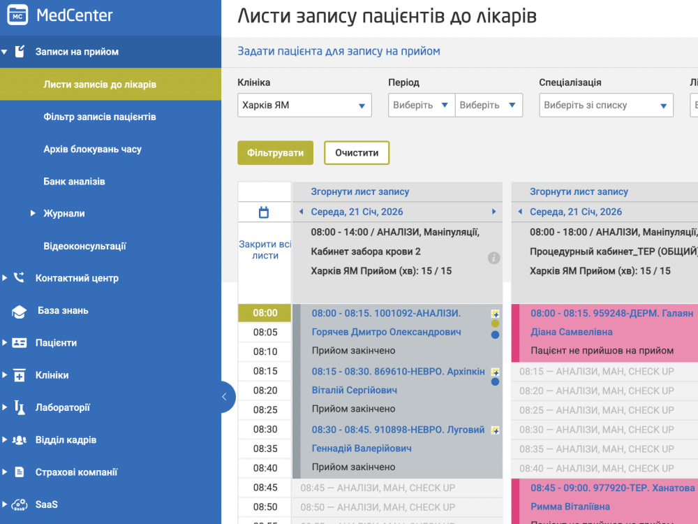Click the Laboratories flask icon

click(19, 407)
